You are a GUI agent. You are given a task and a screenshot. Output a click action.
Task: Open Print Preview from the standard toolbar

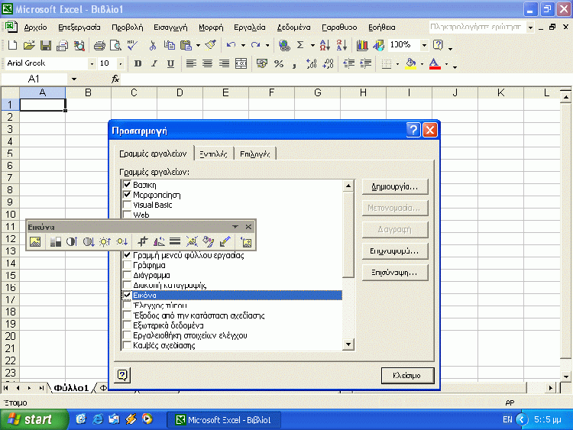pyautogui.click(x=115, y=45)
